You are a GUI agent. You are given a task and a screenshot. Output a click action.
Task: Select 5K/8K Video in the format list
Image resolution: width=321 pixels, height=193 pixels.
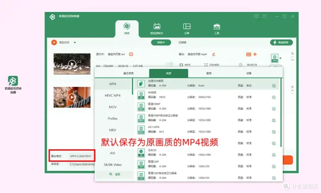pyautogui.click(x=113, y=164)
